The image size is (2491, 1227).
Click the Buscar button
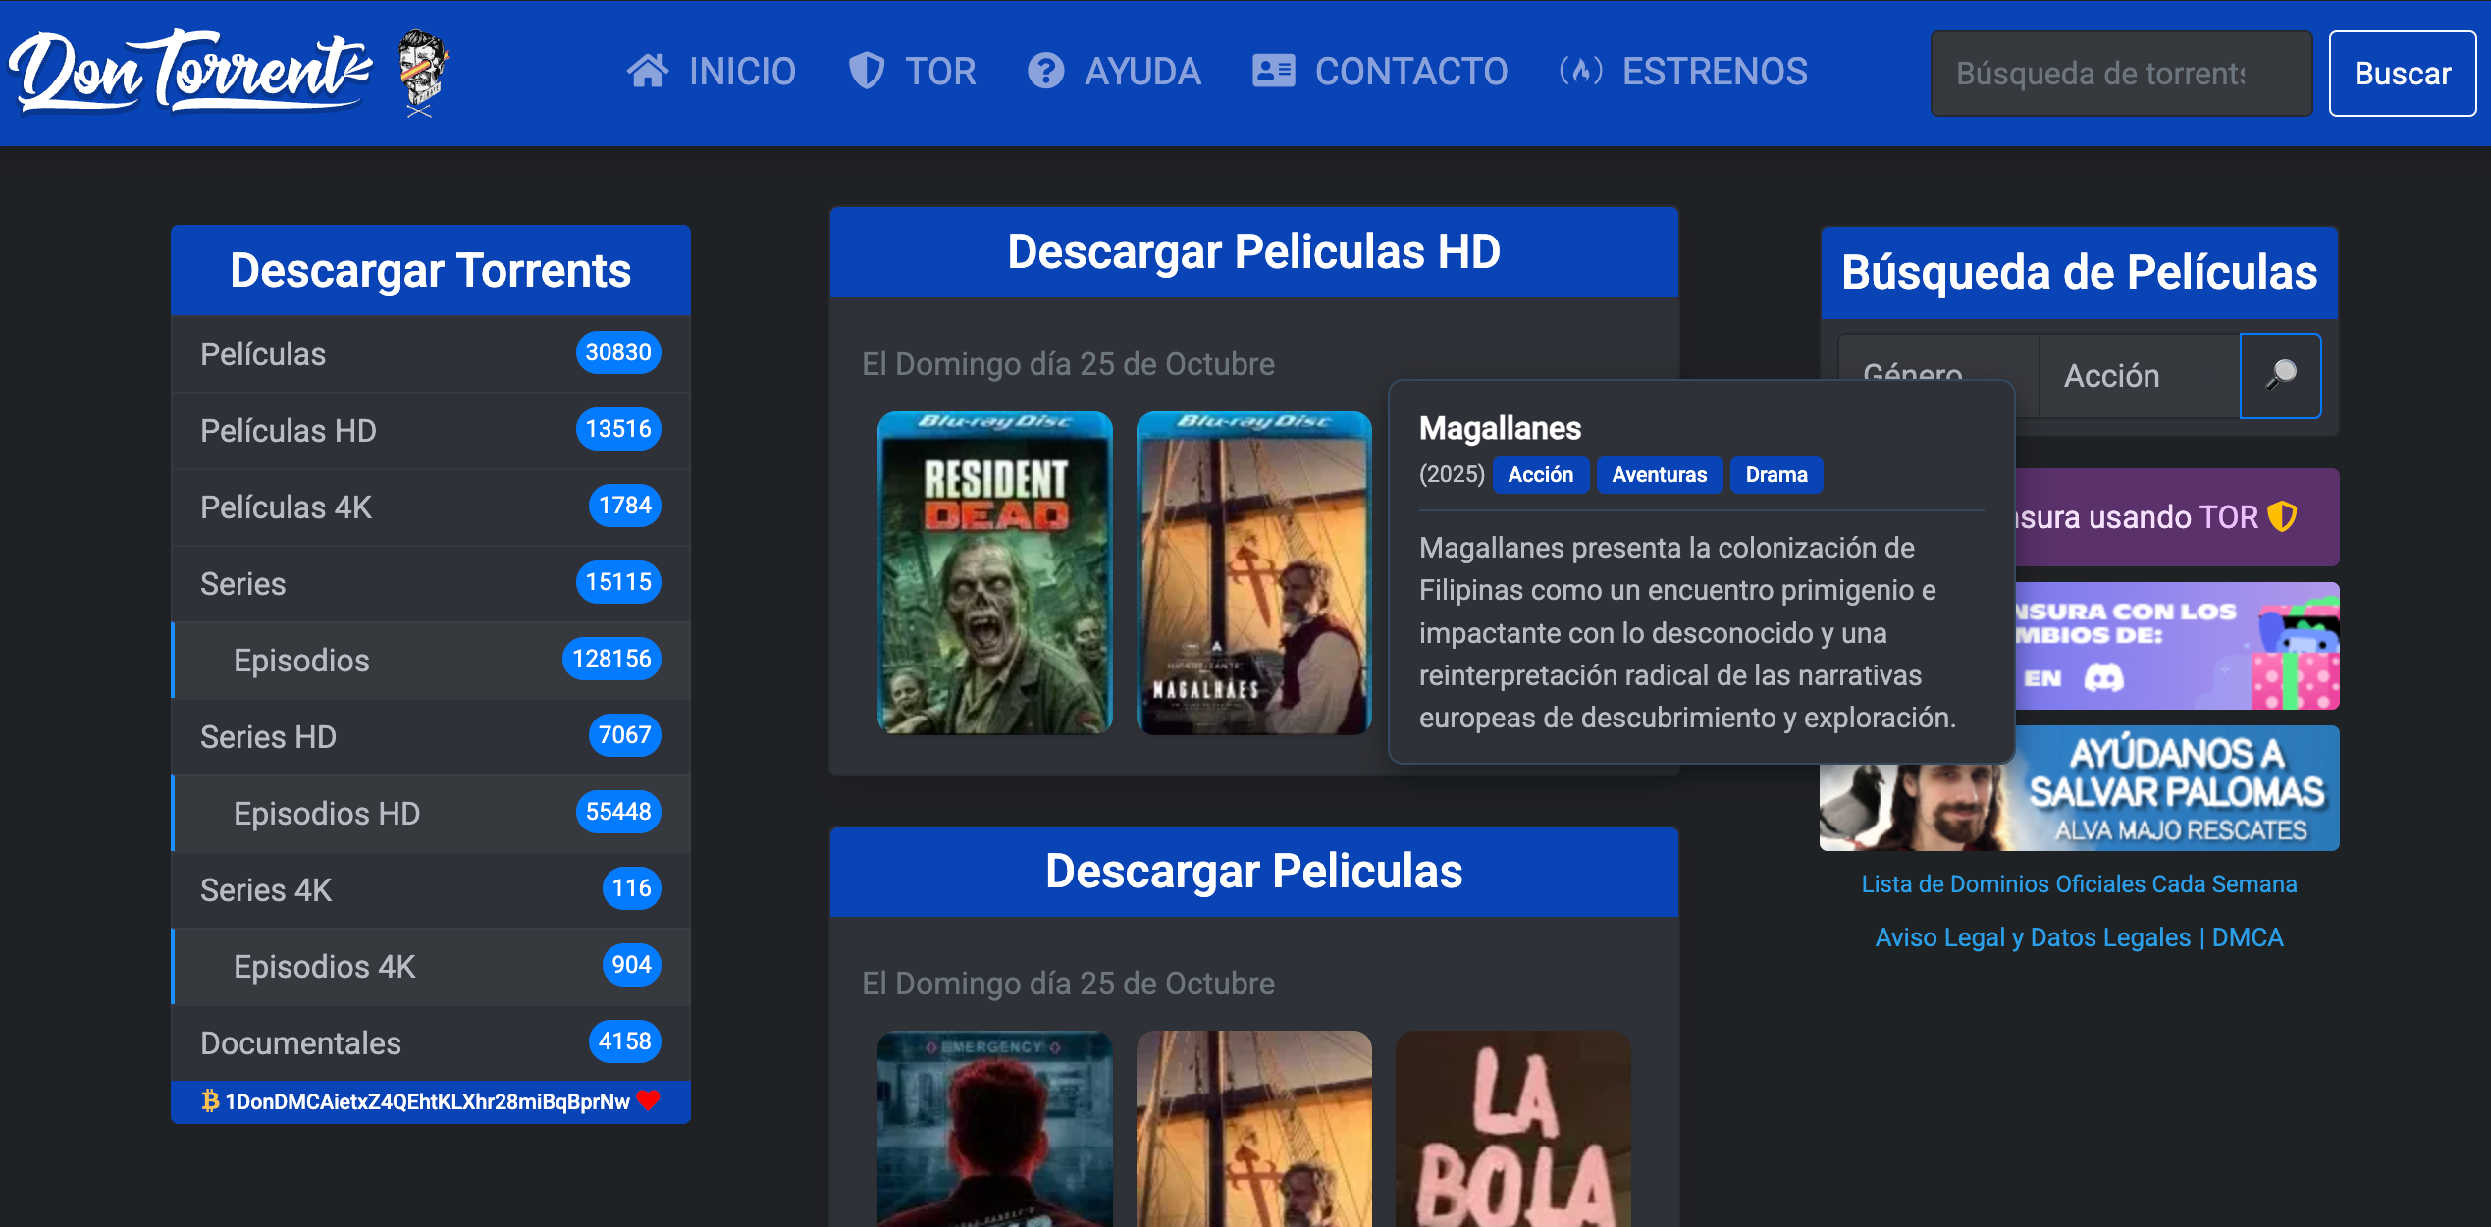tap(2403, 74)
